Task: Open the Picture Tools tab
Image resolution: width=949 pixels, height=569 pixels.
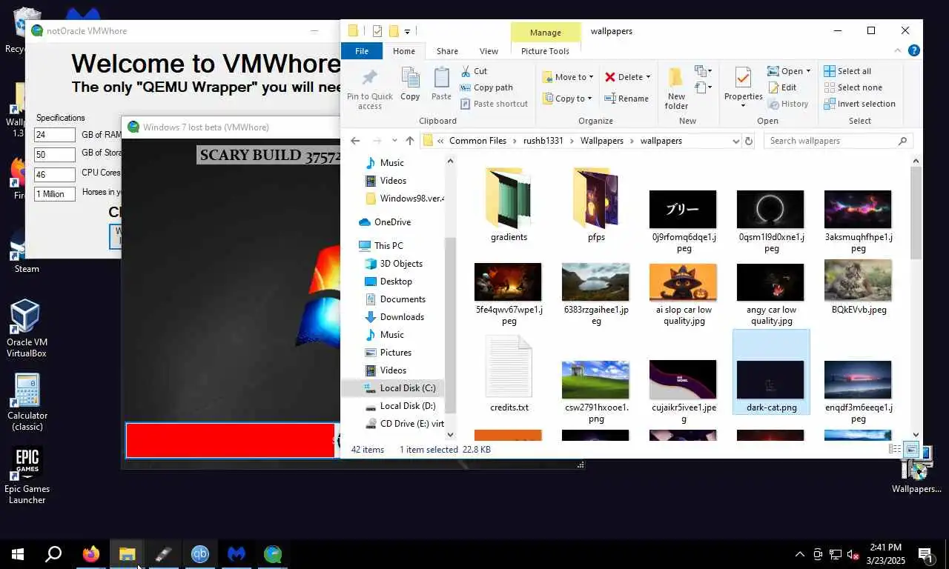Action: [545, 51]
